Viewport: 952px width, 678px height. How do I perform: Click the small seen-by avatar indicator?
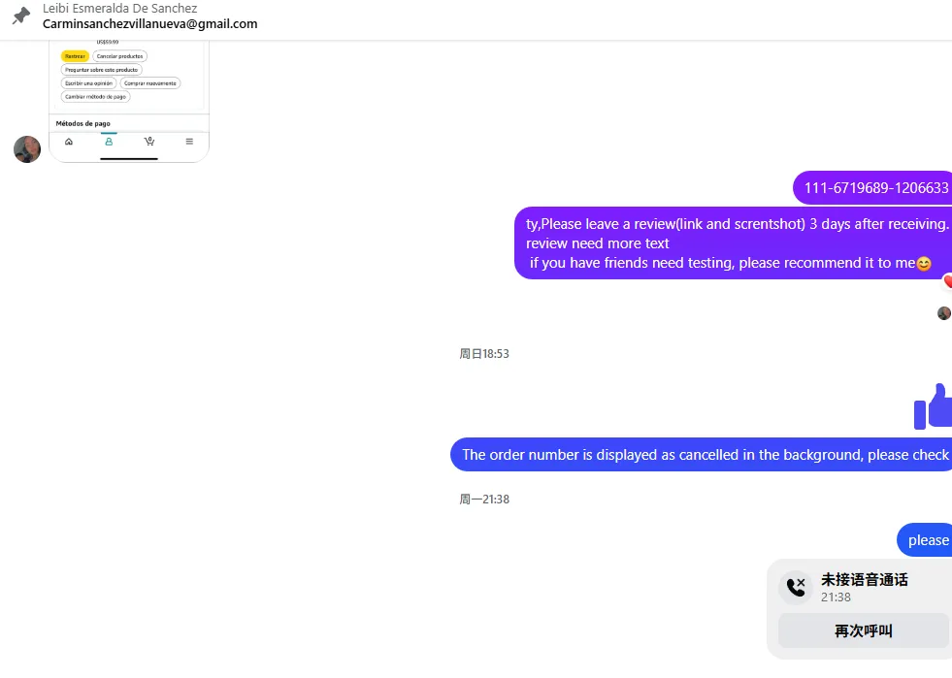[943, 313]
